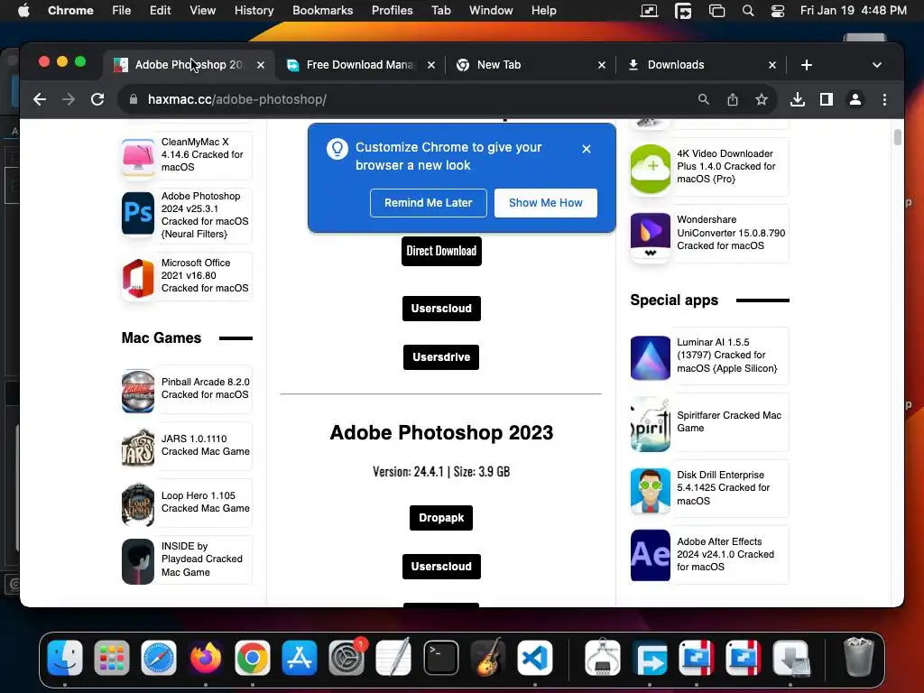Click Show Me How button
924x693 pixels.
(546, 203)
